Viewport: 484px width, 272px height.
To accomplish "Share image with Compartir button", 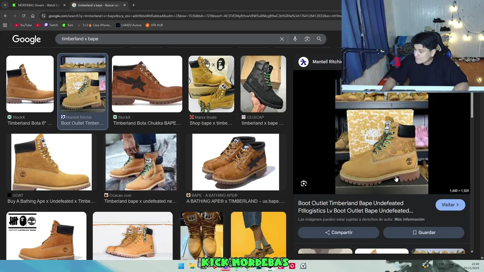I will click(339, 232).
